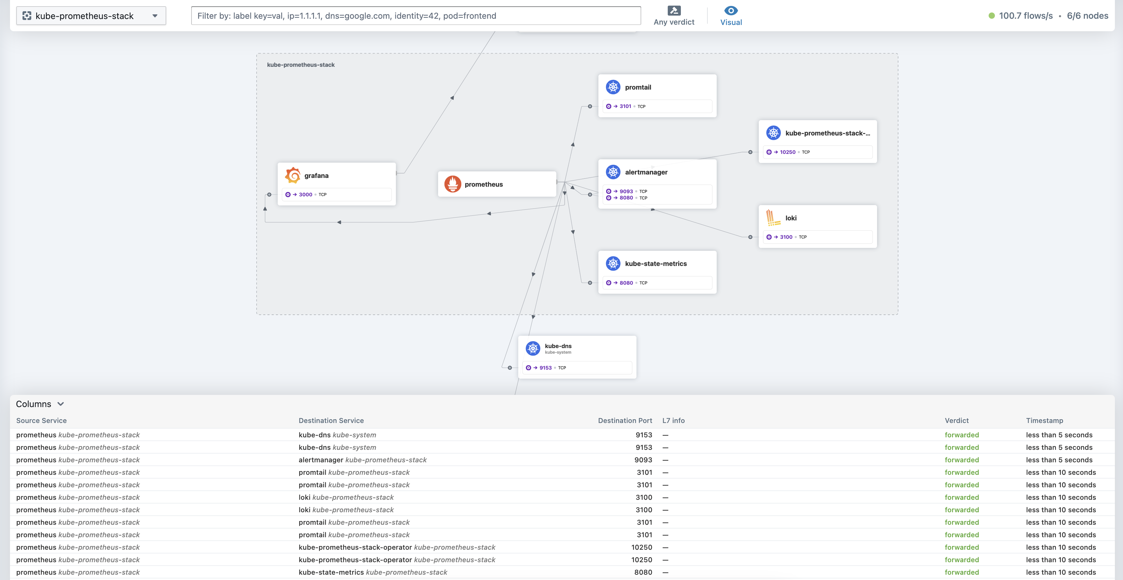The width and height of the screenshot is (1123, 580).
Task: Select the promtail service card title
Action: coord(638,87)
